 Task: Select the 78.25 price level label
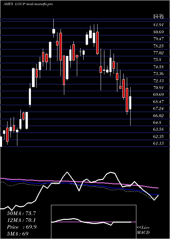click(158, 46)
